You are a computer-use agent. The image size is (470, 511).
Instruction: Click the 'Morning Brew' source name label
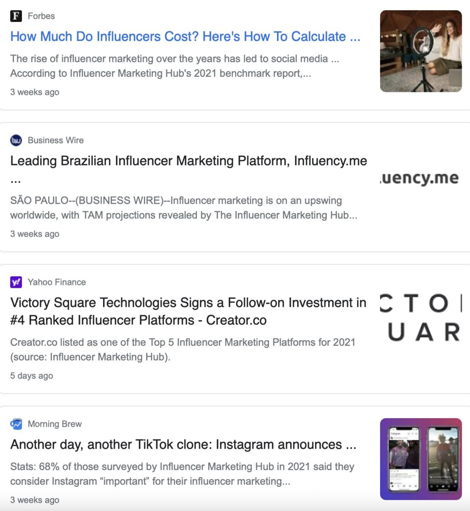tap(54, 424)
